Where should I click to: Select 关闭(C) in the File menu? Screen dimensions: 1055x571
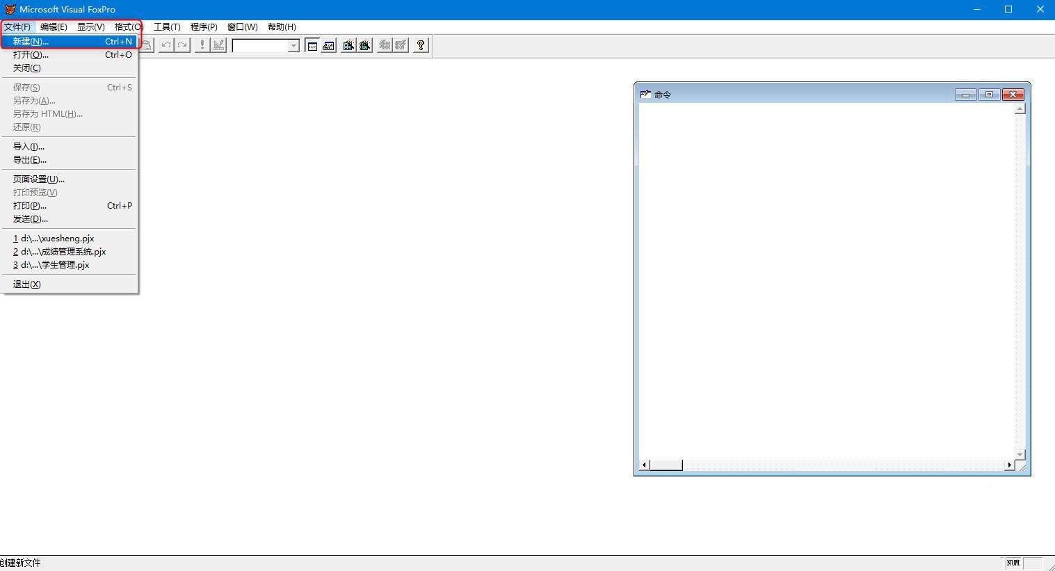point(69,68)
